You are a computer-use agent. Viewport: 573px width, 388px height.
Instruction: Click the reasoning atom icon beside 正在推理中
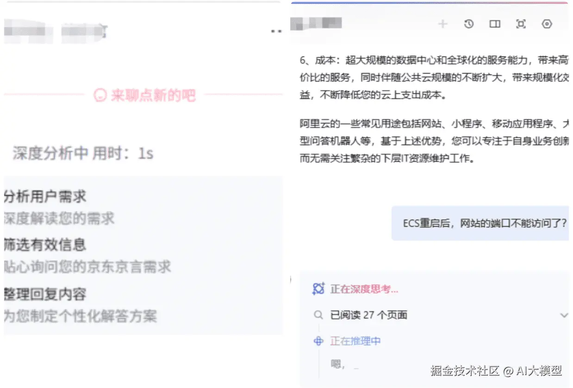click(x=318, y=341)
